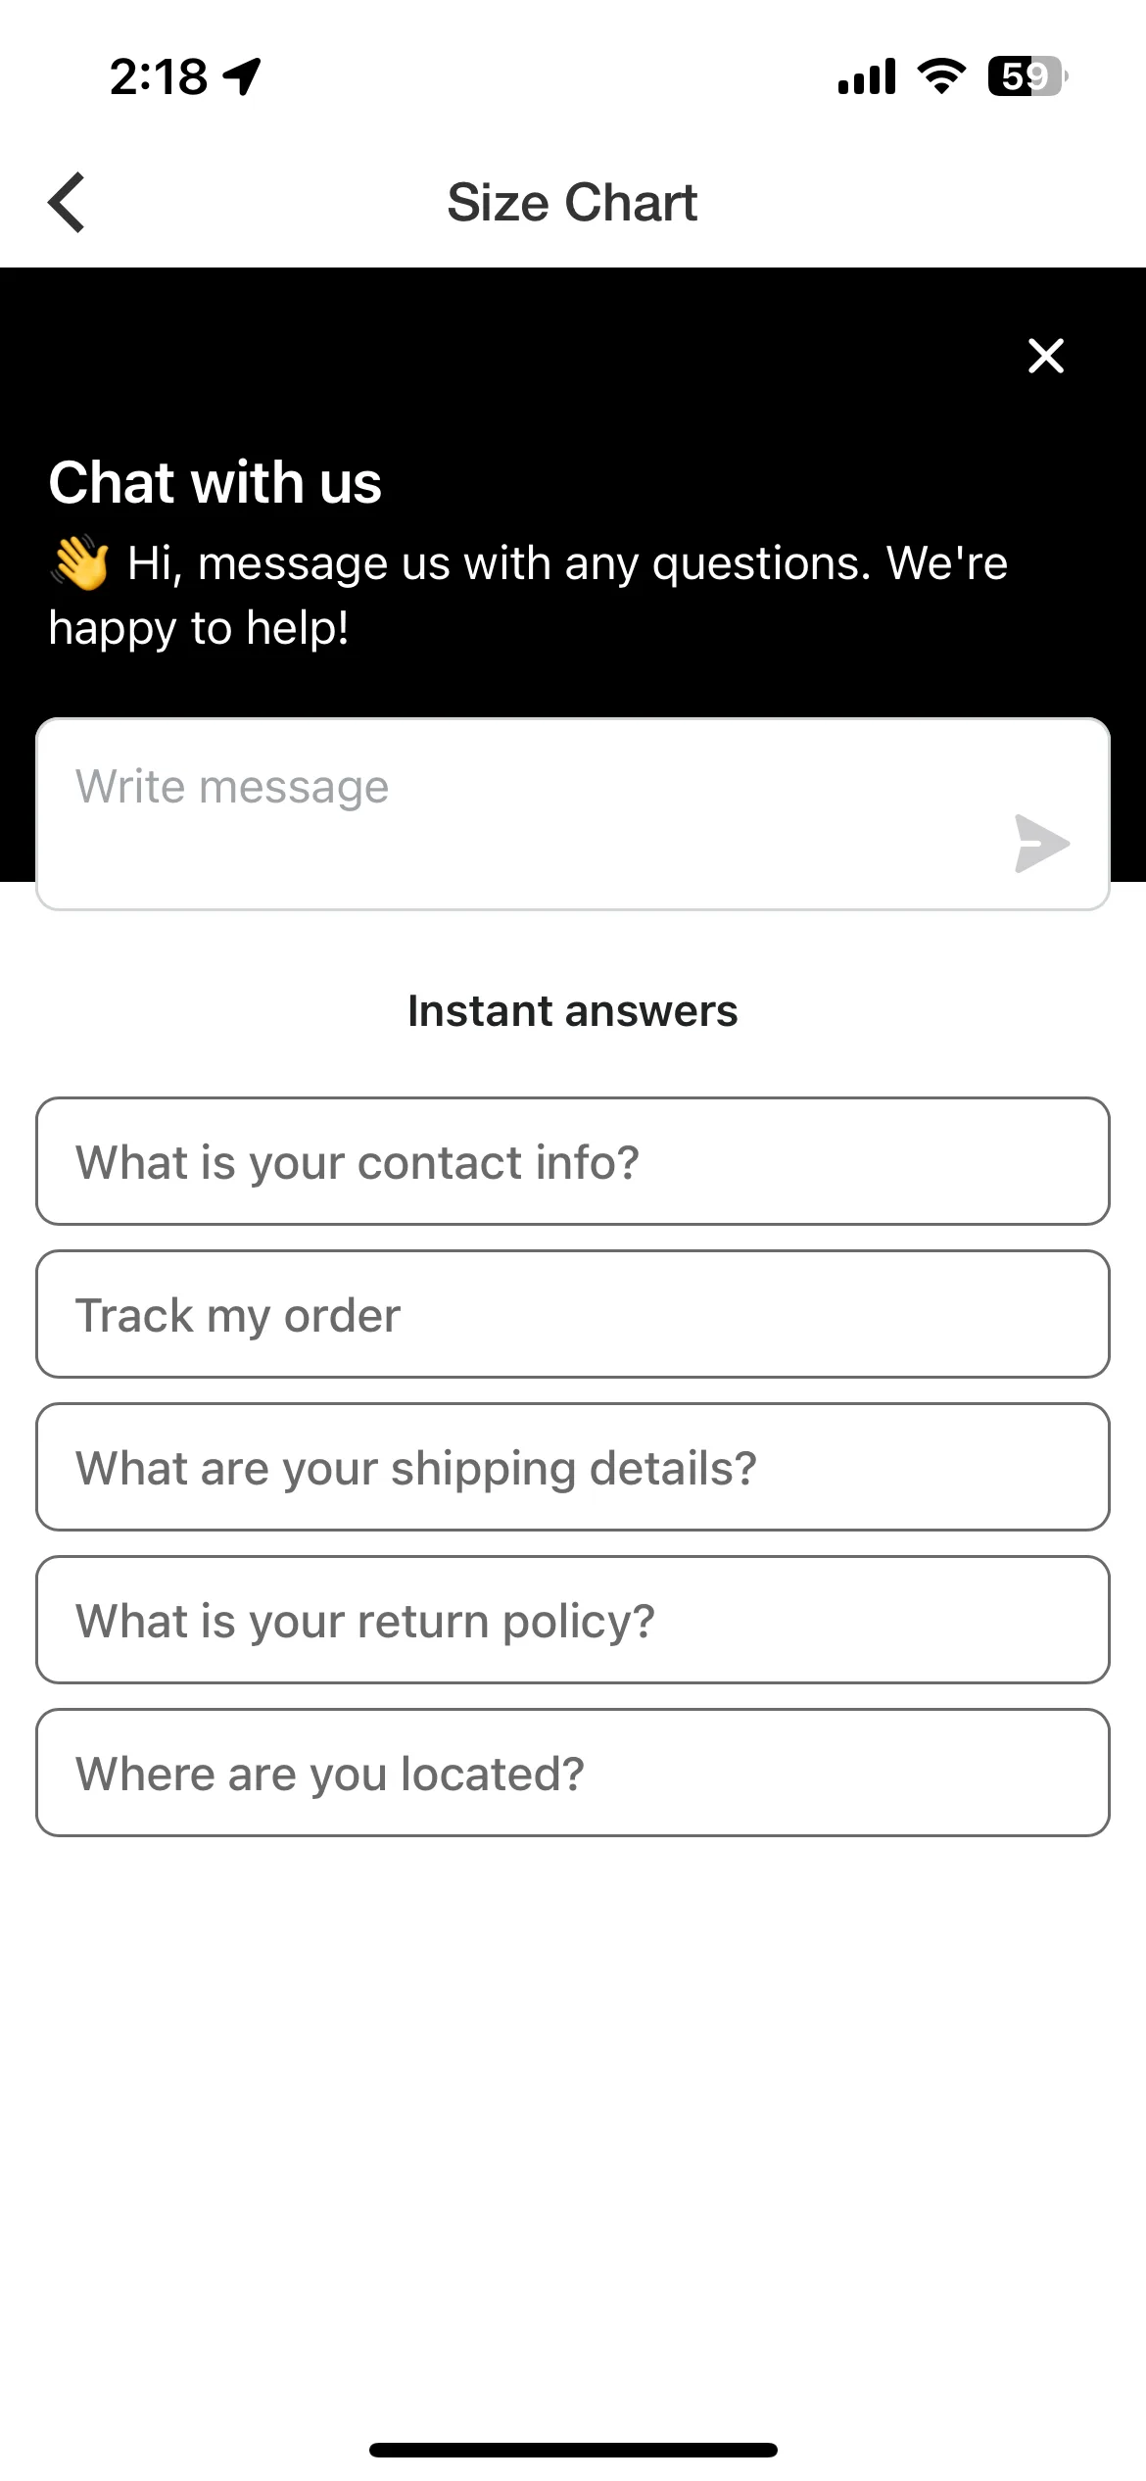This screenshot has height=2481, width=1146.
Task: Tap the clock time 2:18
Action: (x=159, y=76)
